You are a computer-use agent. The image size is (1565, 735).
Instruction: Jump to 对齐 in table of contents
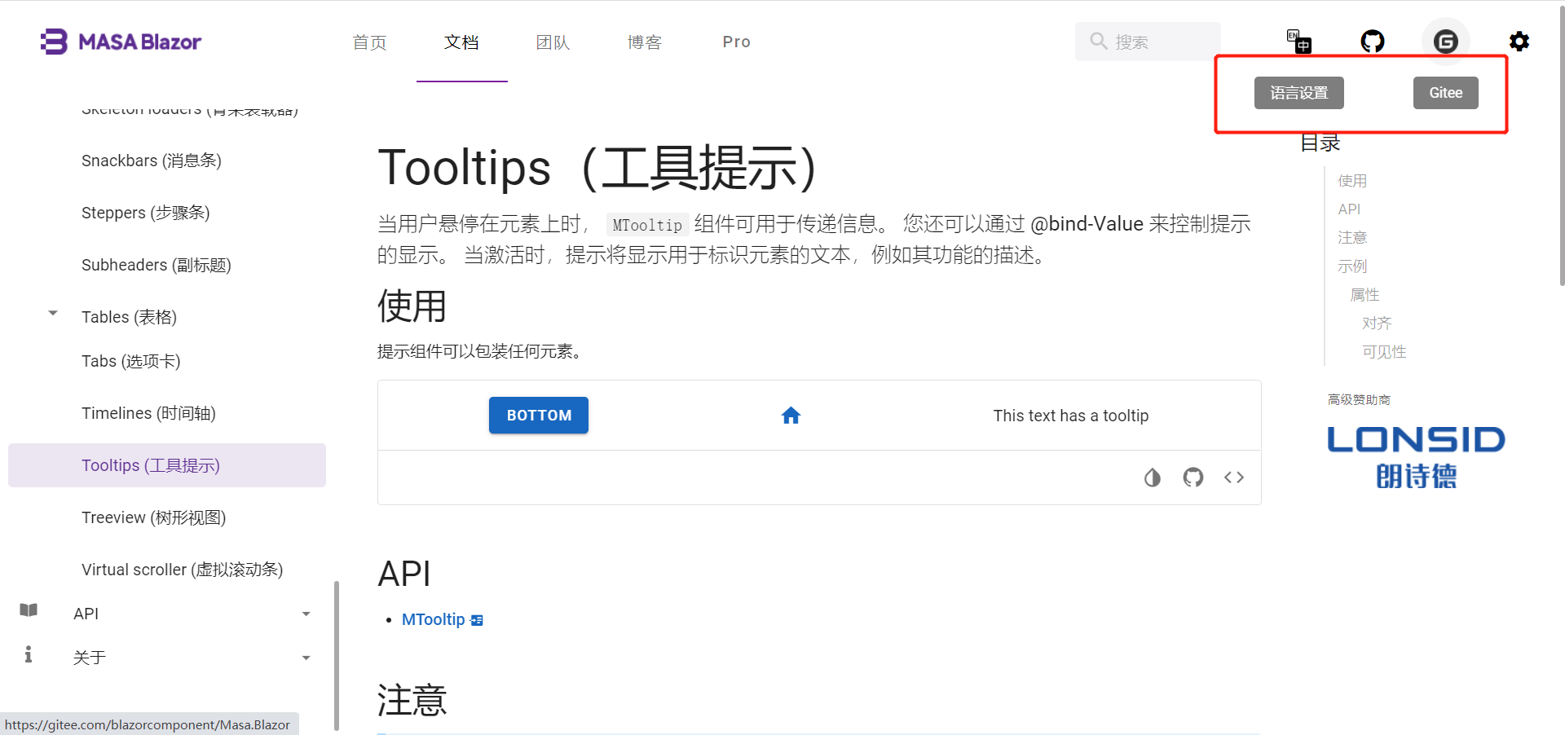tap(1377, 323)
